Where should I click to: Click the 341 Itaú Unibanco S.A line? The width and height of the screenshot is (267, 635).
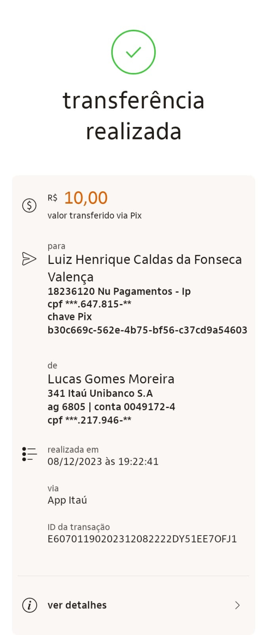click(100, 393)
